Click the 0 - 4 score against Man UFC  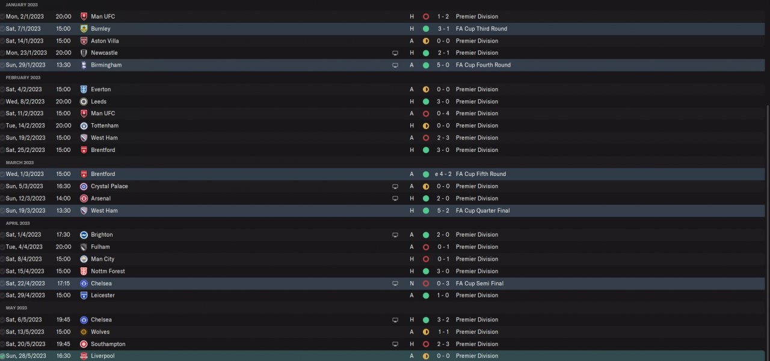point(442,114)
